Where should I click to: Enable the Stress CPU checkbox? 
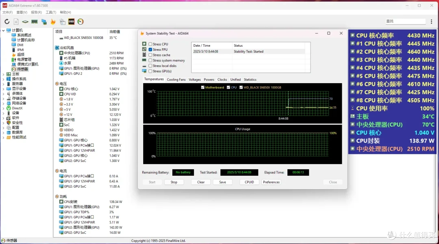click(150, 44)
